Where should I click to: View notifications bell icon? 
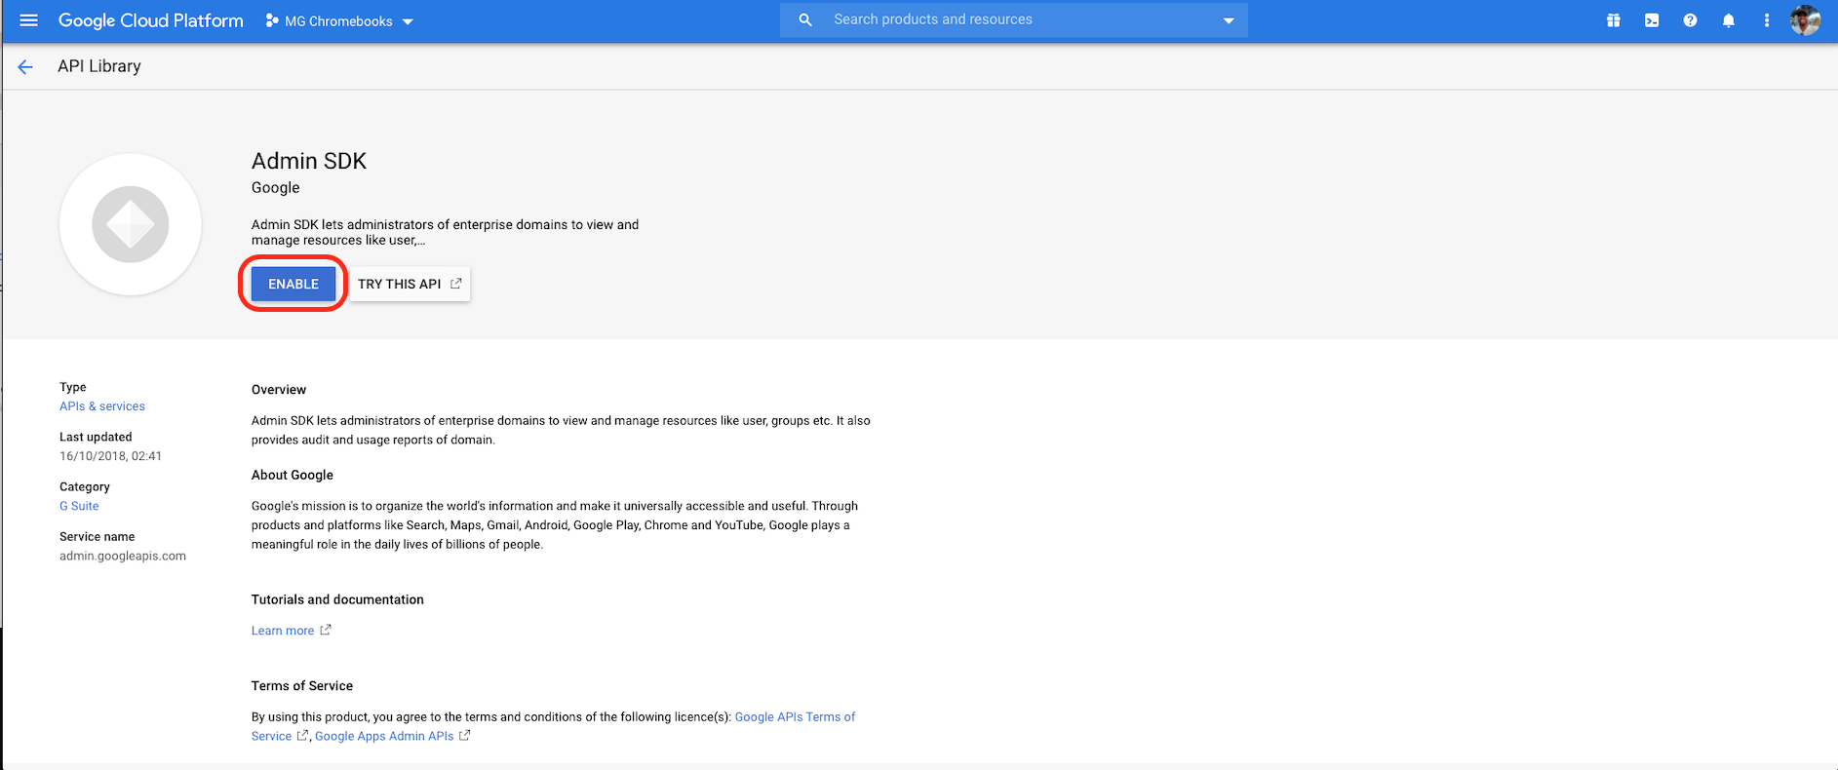point(1728,20)
